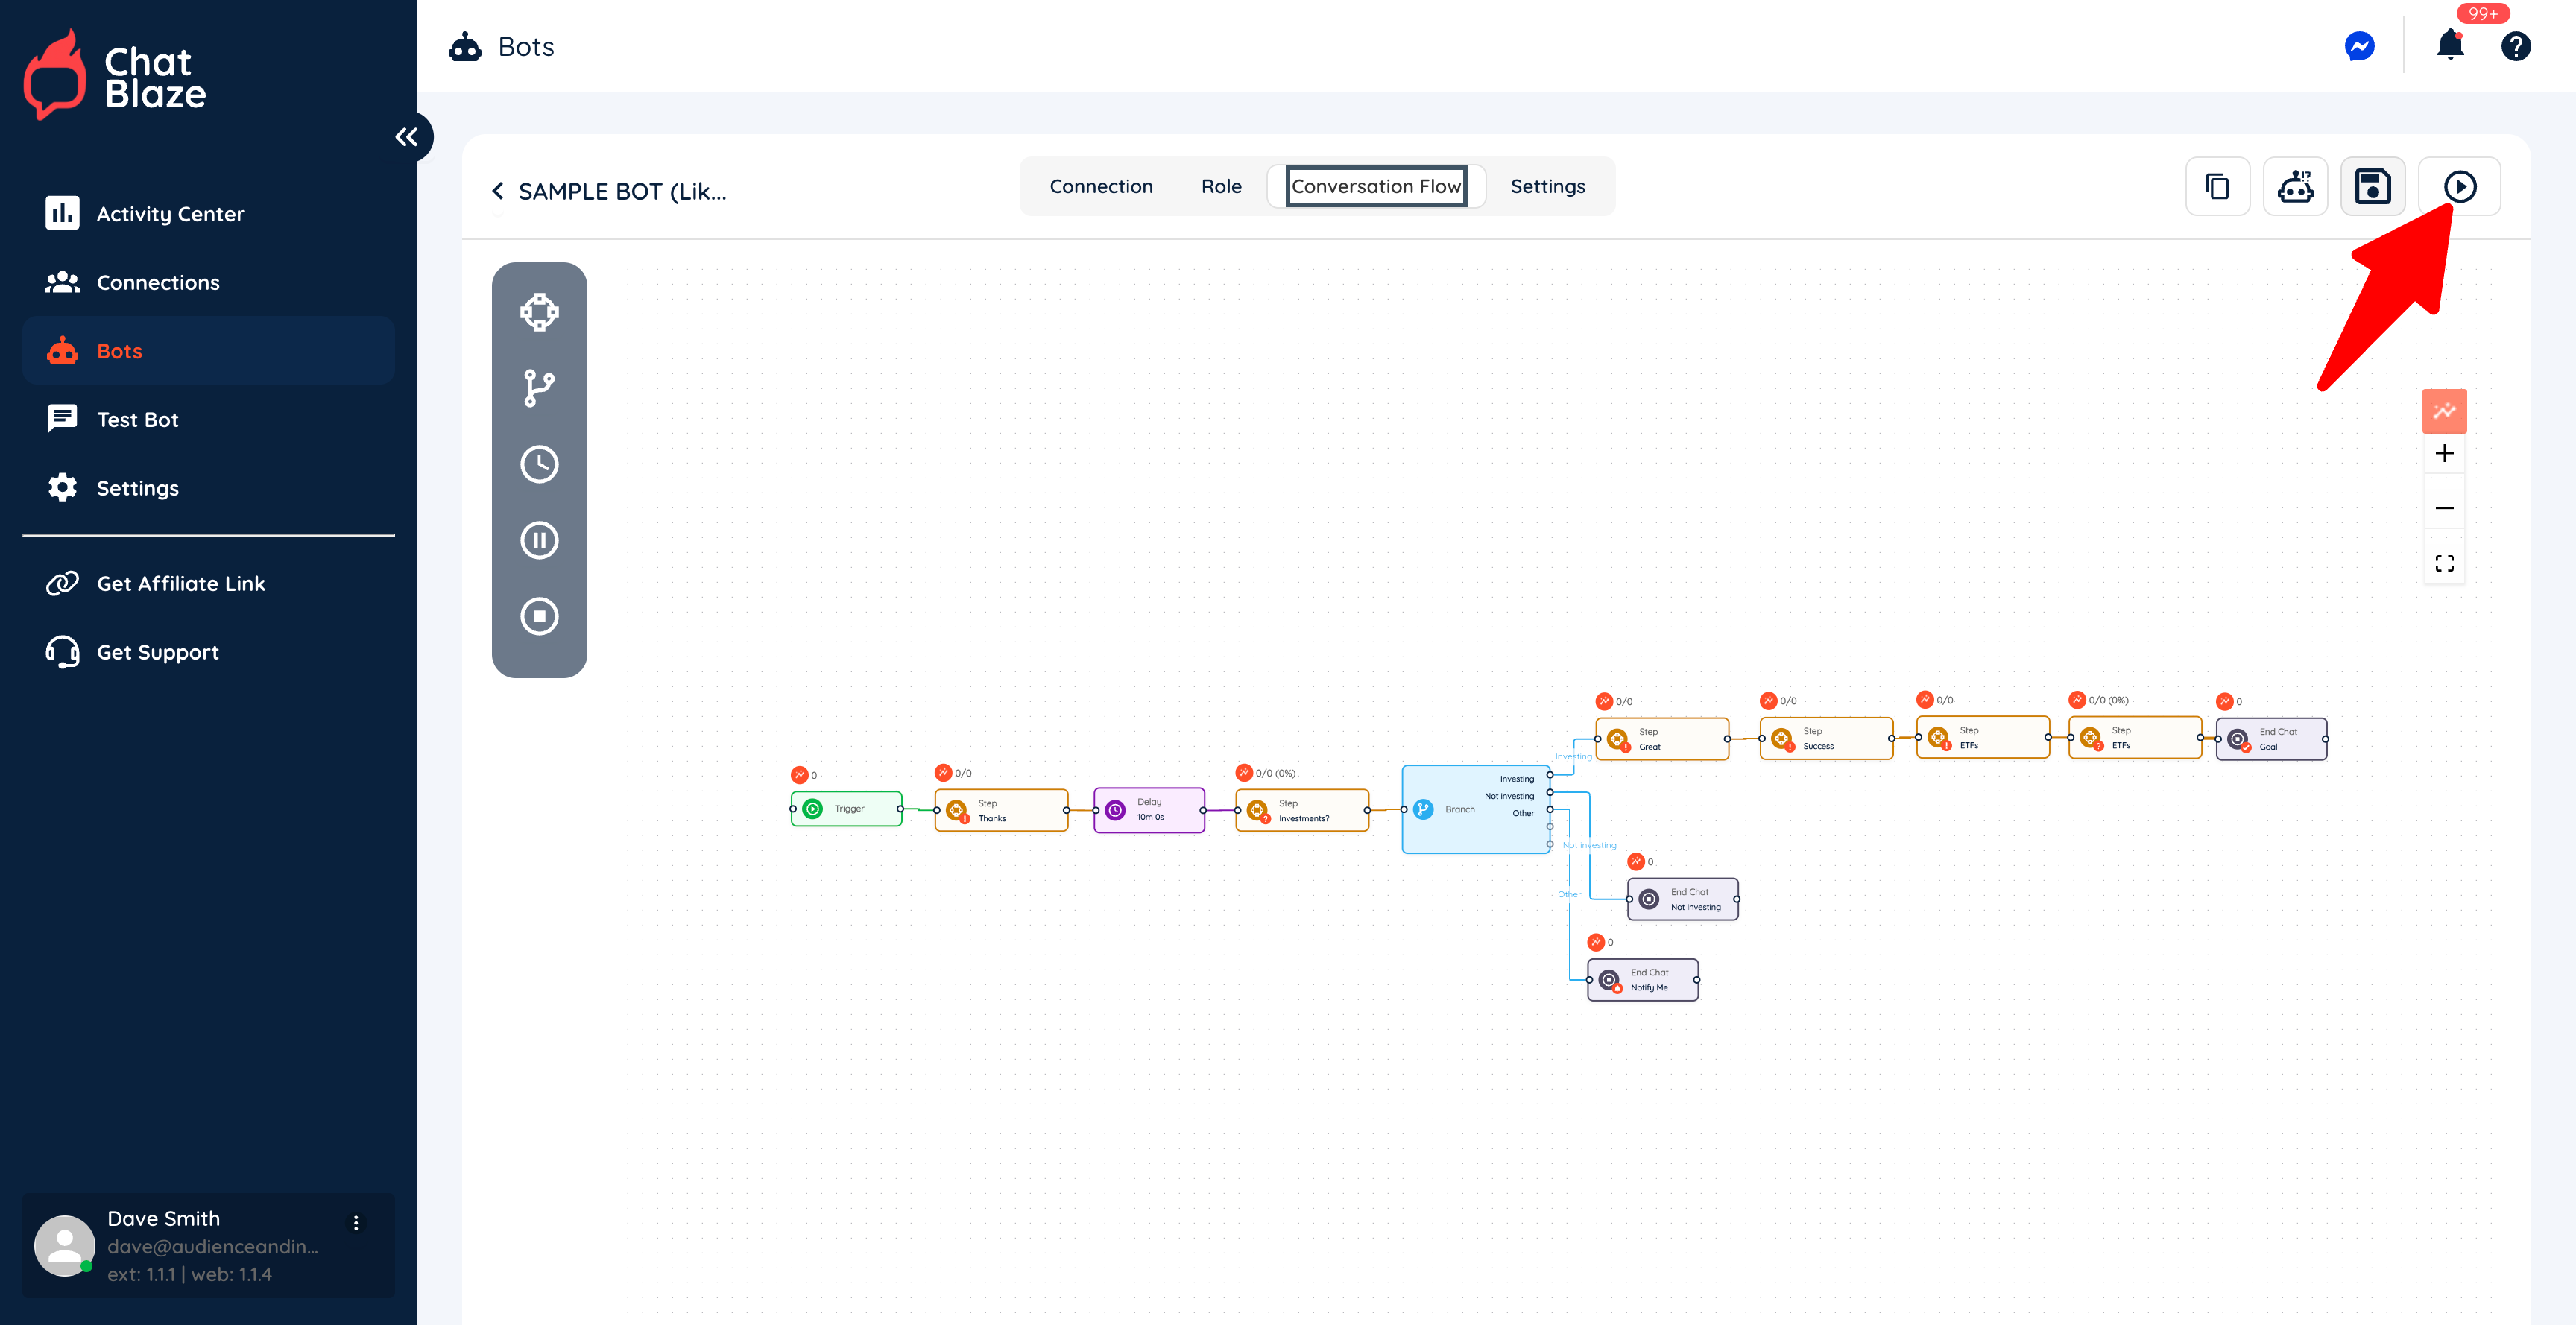Save the bot with floppy disk icon
The height and width of the screenshot is (1325, 2576).
[x=2372, y=187]
